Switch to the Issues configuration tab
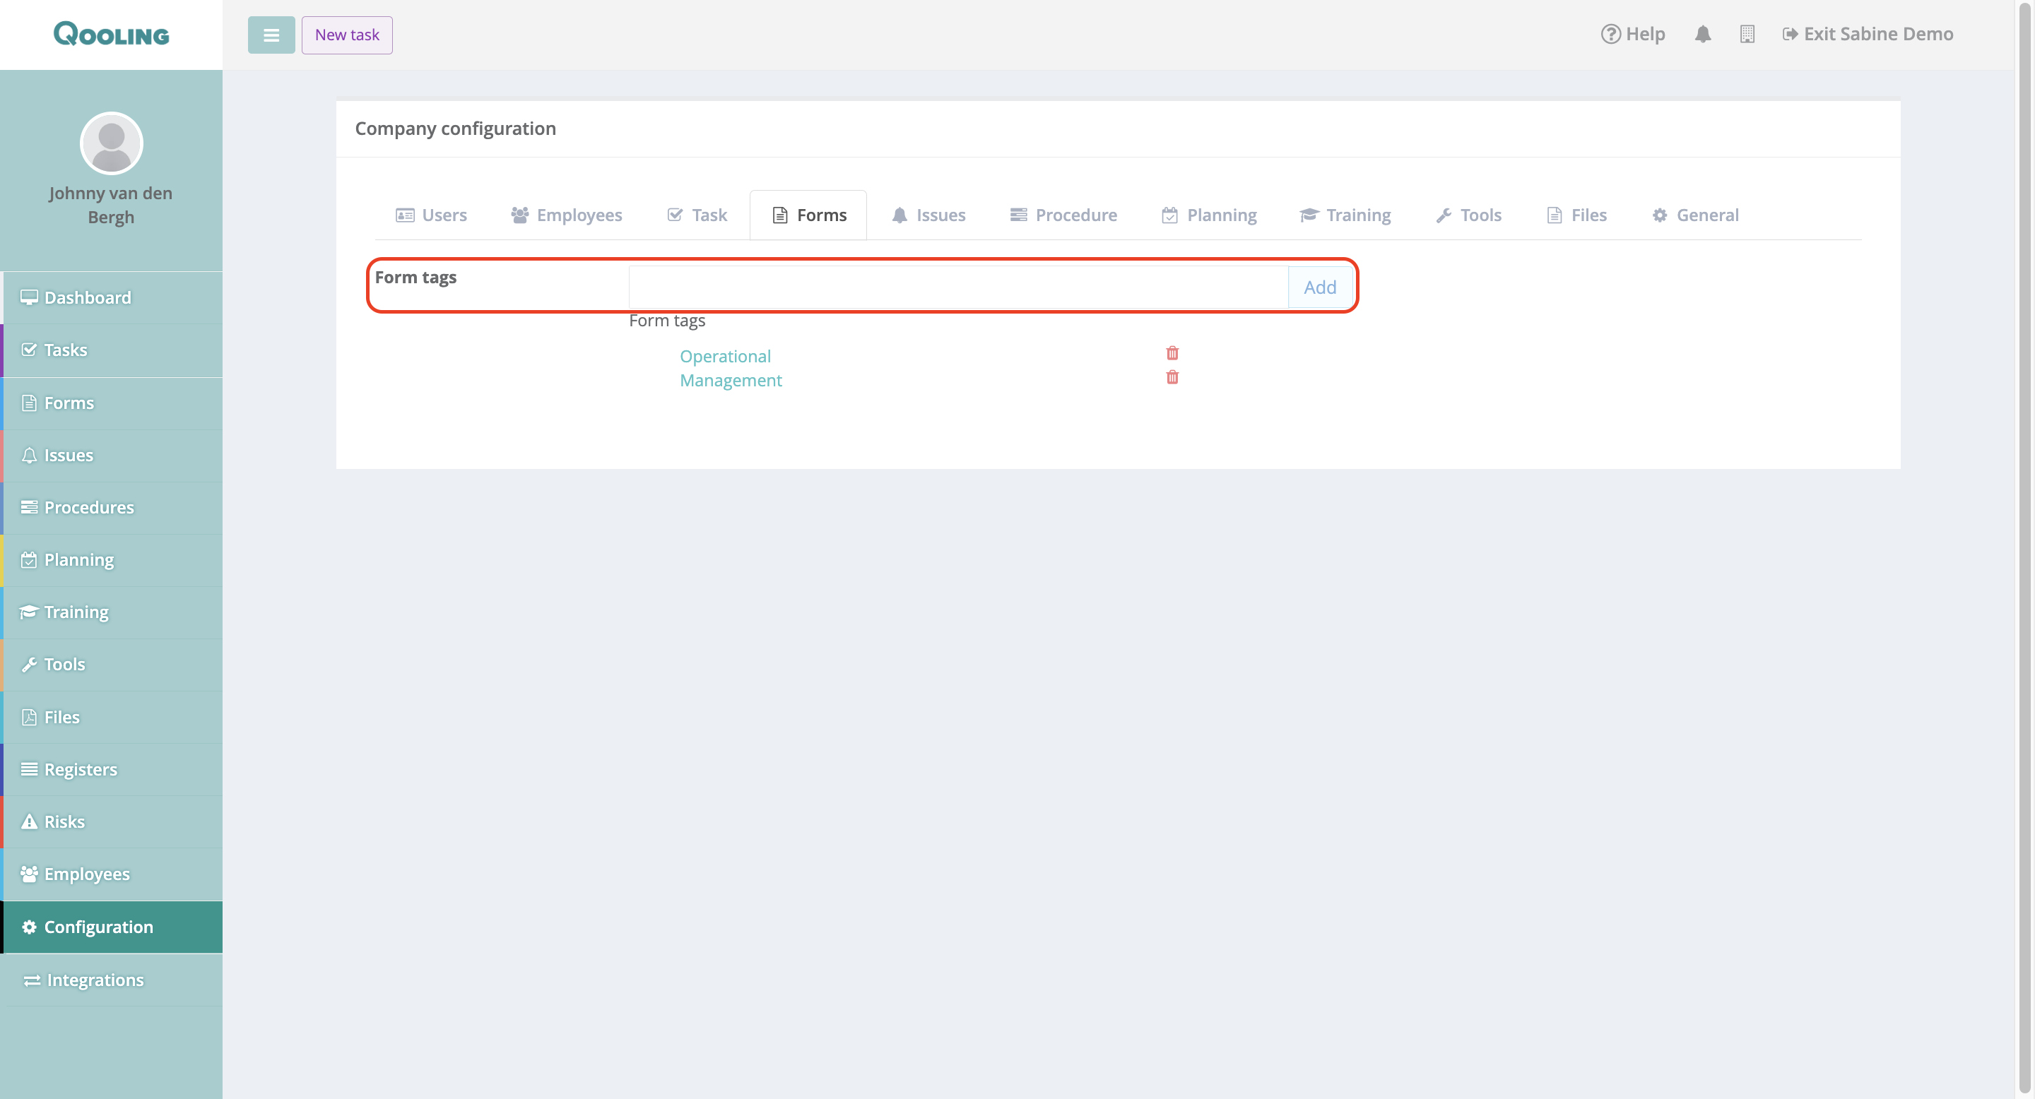Viewport: 2035px width, 1099px height. click(x=928, y=215)
